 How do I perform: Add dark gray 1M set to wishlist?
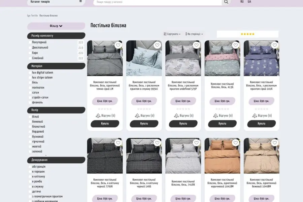tap(118, 45)
